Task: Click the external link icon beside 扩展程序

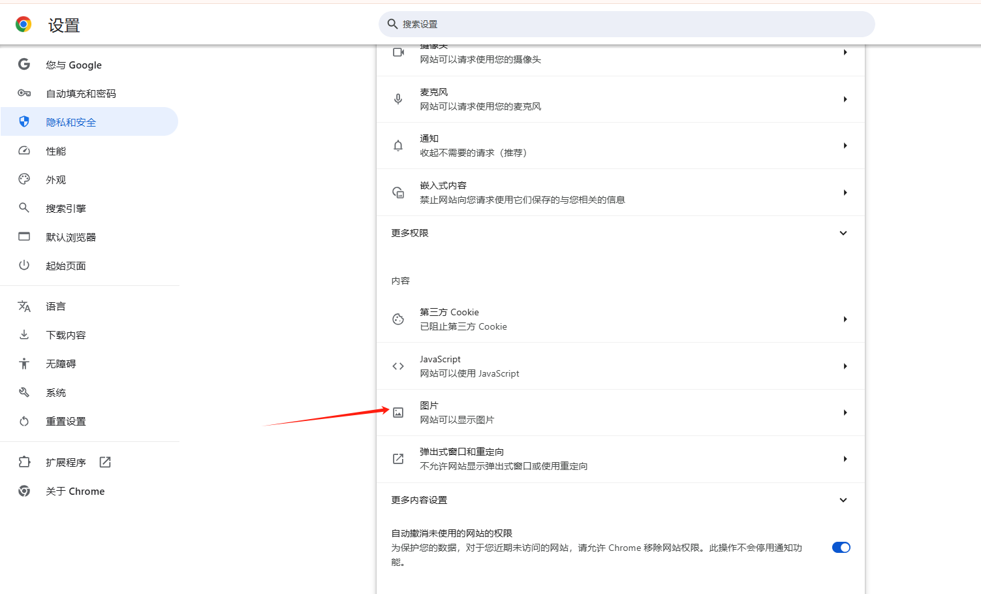Action: (x=105, y=462)
